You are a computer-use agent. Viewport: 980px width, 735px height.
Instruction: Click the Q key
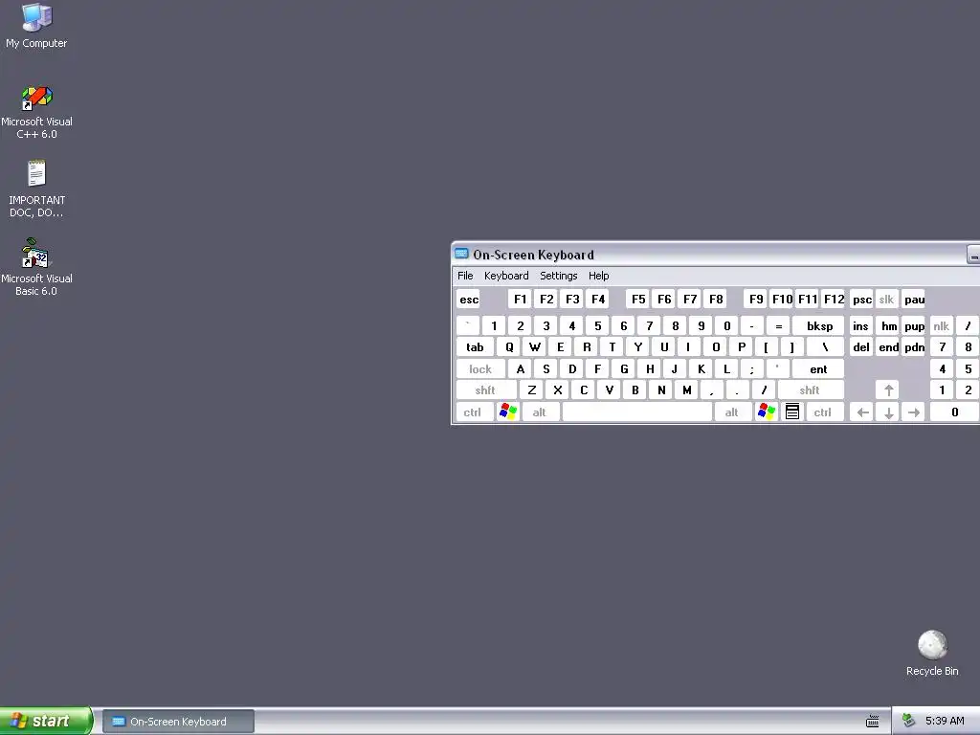point(509,346)
